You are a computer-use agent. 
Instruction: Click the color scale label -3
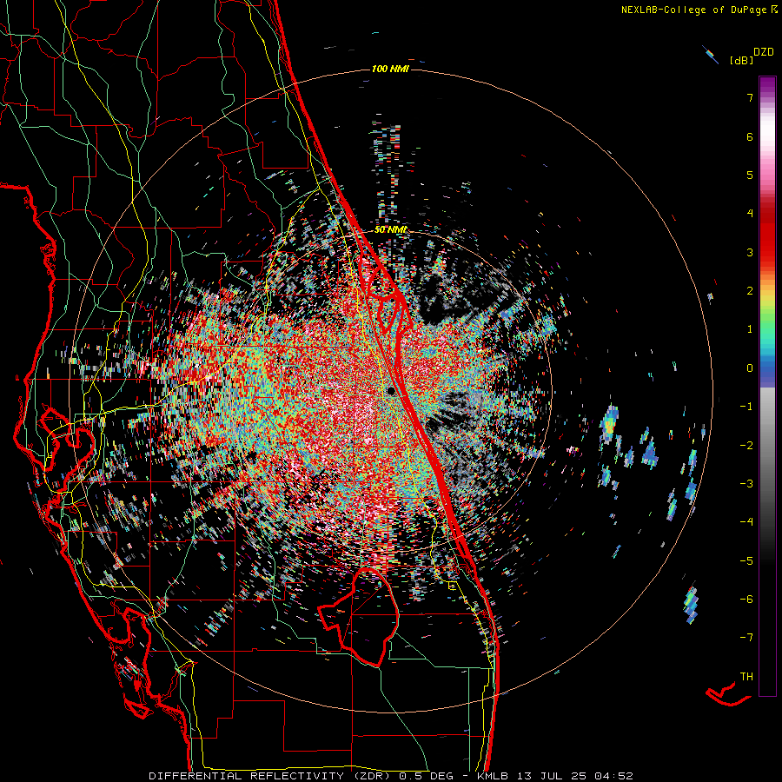tap(746, 484)
